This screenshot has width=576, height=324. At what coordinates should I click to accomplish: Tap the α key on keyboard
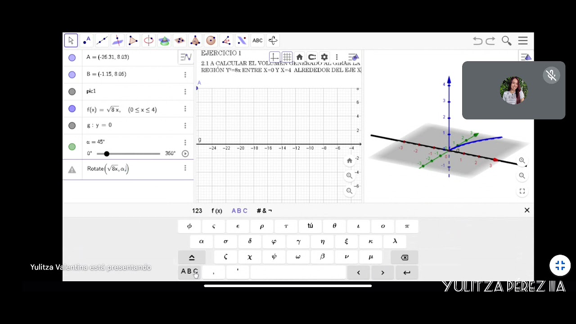pyautogui.click(x=202, y=242)
